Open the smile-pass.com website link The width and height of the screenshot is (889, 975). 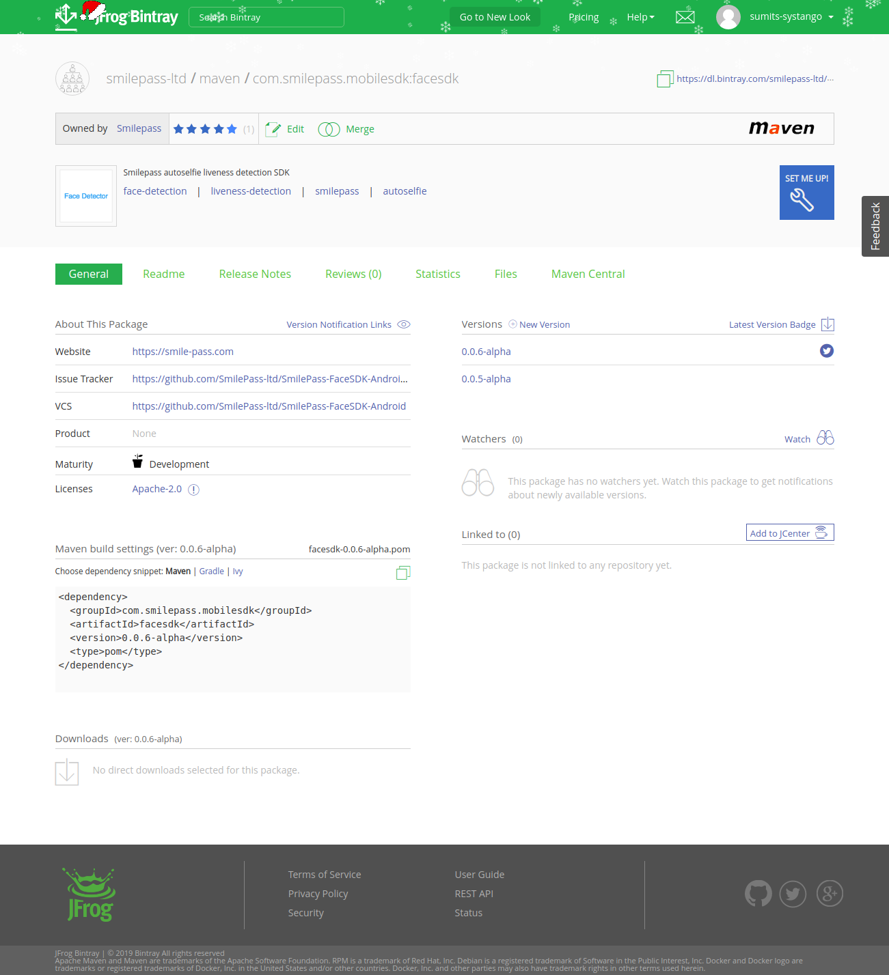pos(183,352)
